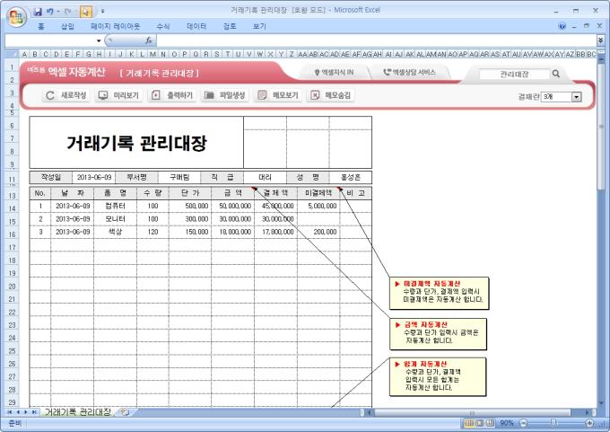Open the 데이터 ribbon tab
Image resolution: width=610 pixels, height=432 pixels.
196,26
